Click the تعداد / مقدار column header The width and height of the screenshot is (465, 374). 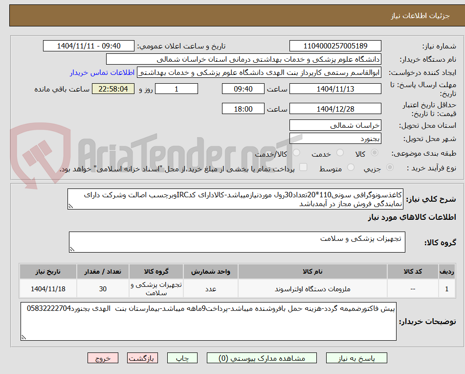103,272
